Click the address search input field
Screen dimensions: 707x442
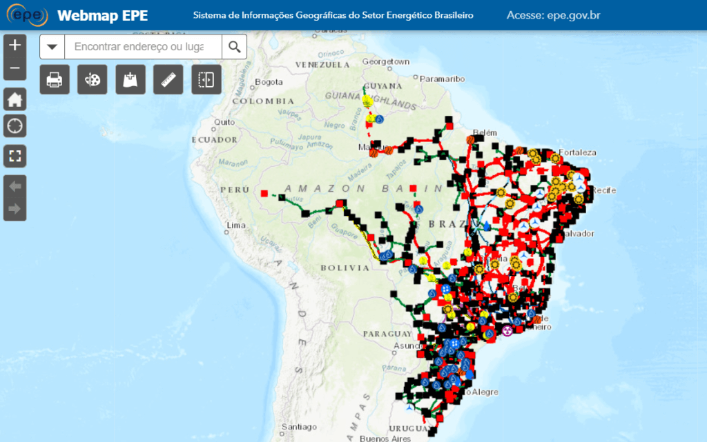143,47
